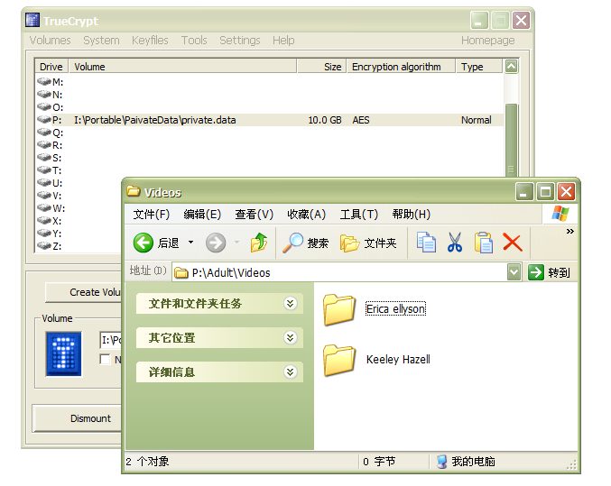Click the TrueCrypt volume path input field
Image resolution: width=611 pixels, height=486 pixels.
tap(111, 340)
